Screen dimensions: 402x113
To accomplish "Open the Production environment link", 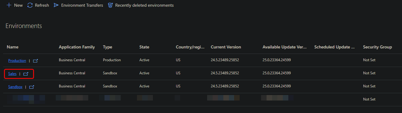I will pyautogui.click(x=17, y=61).
